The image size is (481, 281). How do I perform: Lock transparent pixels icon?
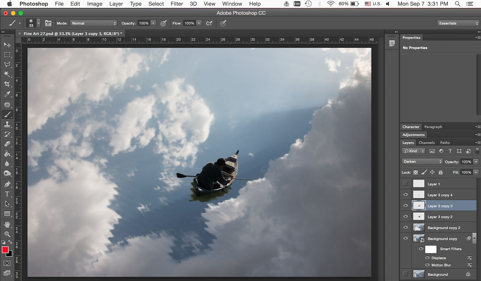click(x=416, y=172)
